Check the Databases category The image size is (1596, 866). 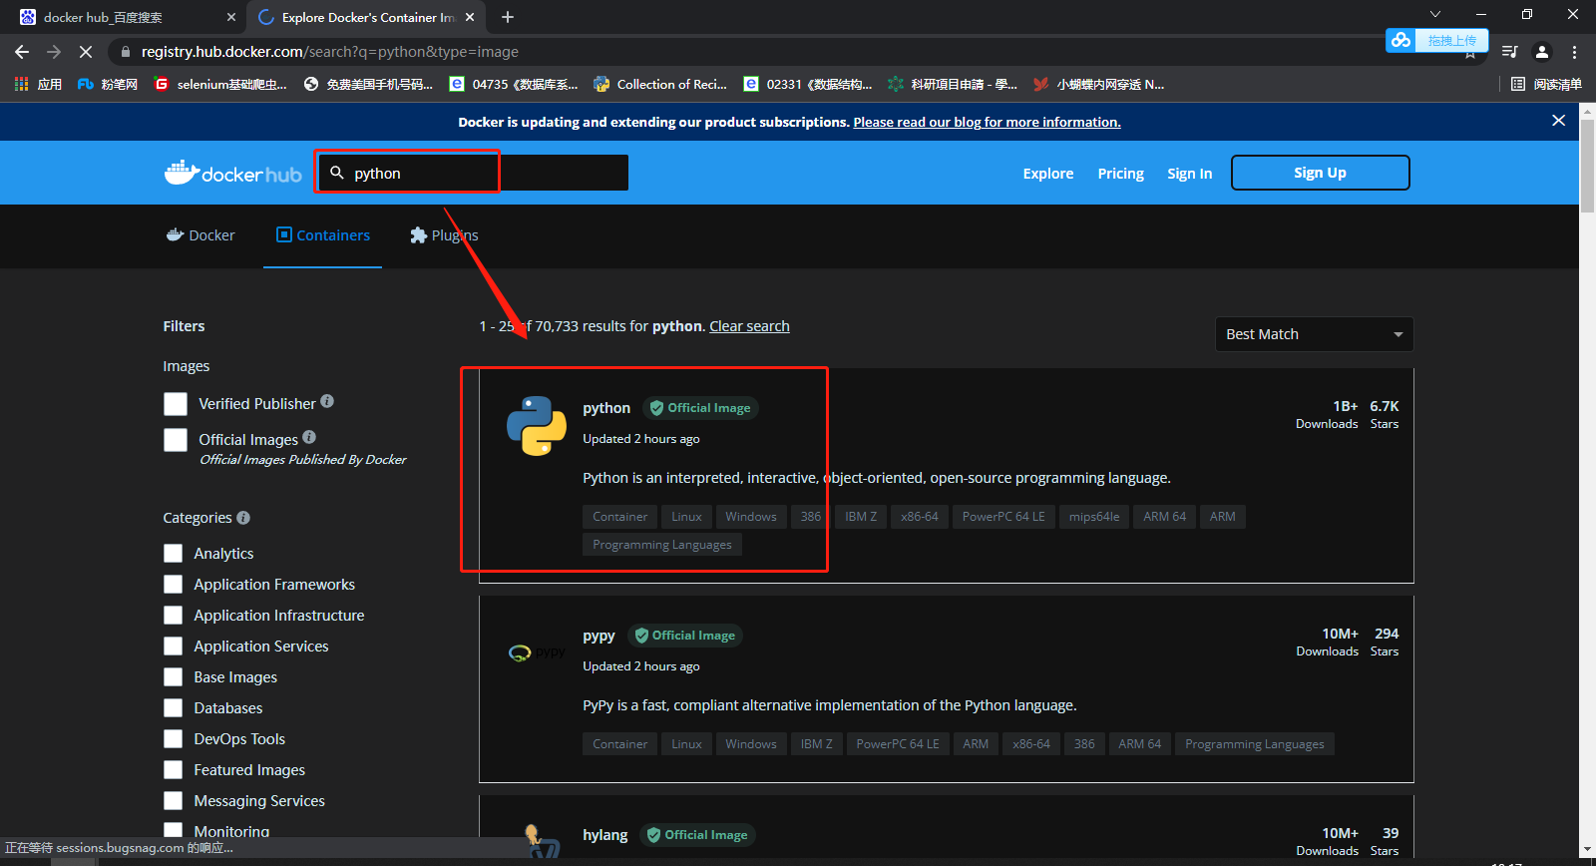pos(173,707)
